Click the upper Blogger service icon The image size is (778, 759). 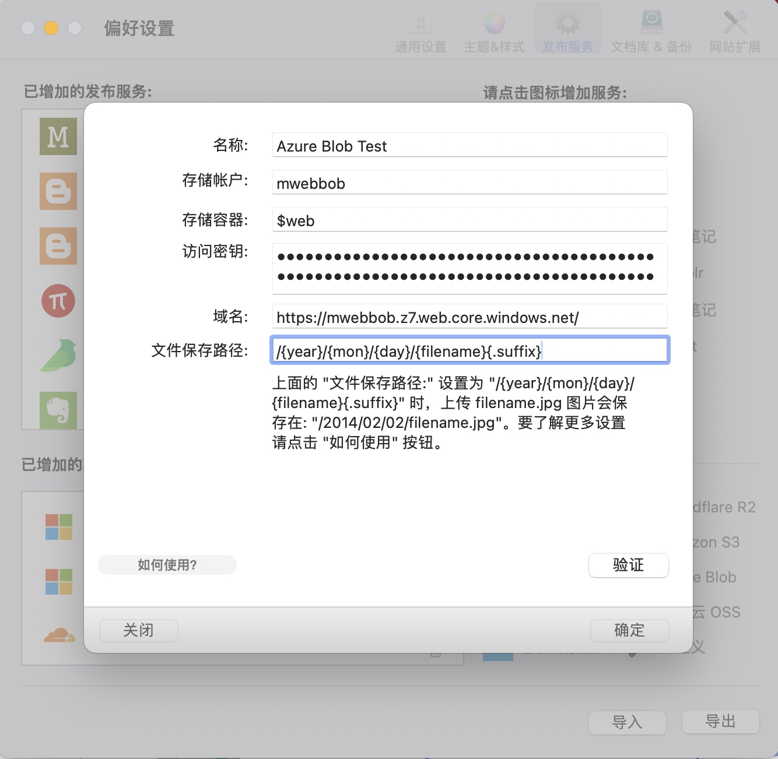point(58,191)
